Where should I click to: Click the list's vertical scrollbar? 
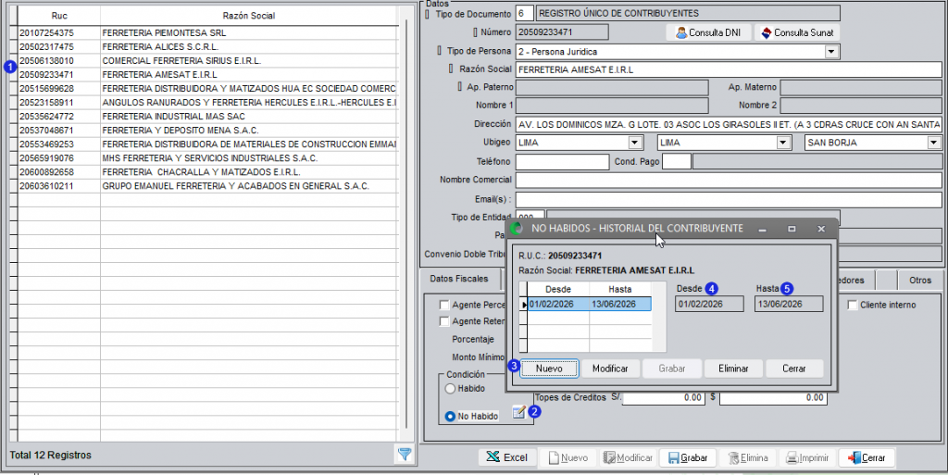[405, 223]
